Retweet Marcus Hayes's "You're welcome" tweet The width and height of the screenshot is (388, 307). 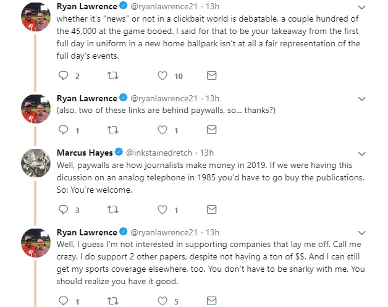[112, 210]
